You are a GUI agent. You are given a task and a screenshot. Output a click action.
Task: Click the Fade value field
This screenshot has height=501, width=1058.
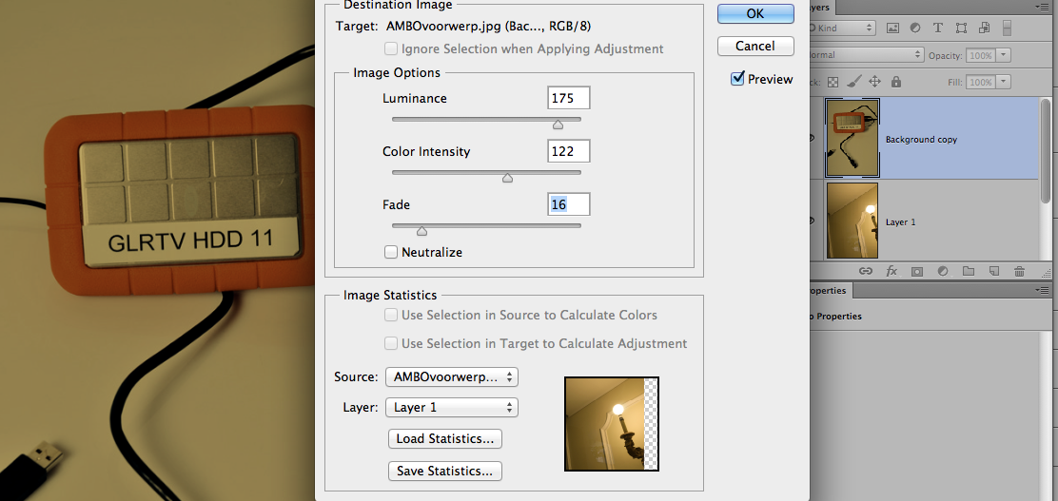[569, 204]
